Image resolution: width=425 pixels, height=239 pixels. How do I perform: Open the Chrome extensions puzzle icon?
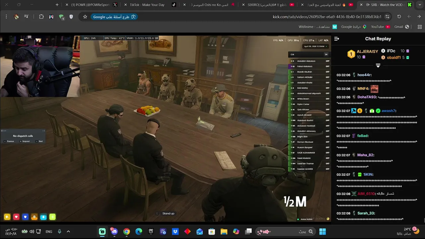pyautogui.click(x=42, y=17)
